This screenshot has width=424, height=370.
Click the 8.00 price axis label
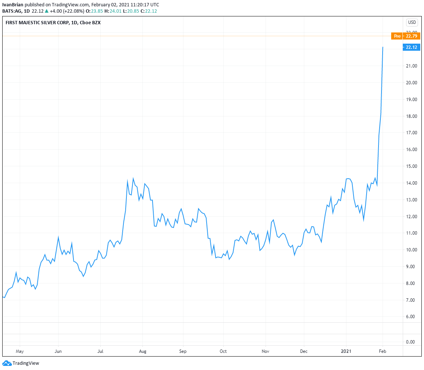[x=411, y=283]
